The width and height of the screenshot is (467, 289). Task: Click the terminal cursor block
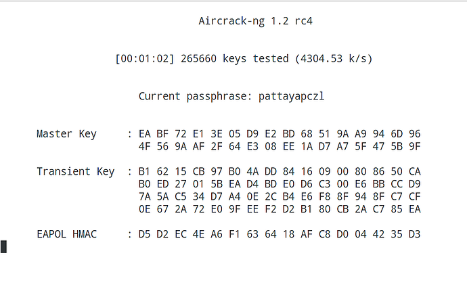pyautogui.click(x=3, y=246)
